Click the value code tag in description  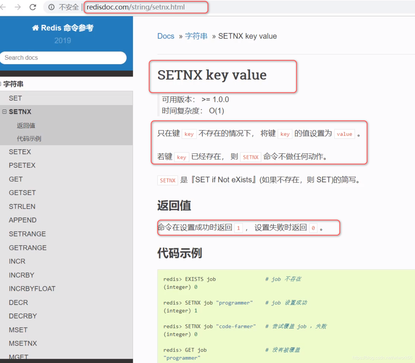coord(344,134)
